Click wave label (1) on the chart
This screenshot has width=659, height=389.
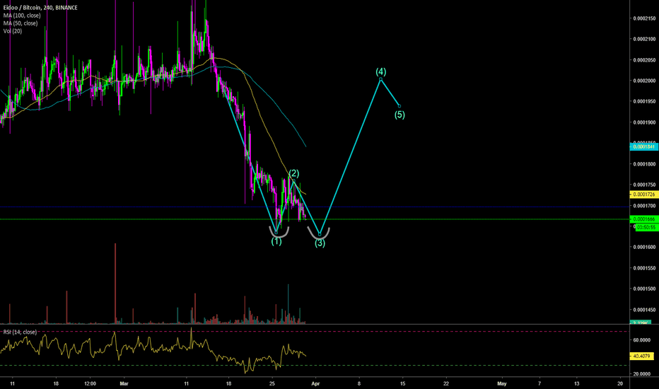(x=276, y=241)
